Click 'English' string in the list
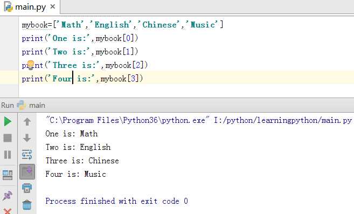354x214 pixels. coord(110,25)
